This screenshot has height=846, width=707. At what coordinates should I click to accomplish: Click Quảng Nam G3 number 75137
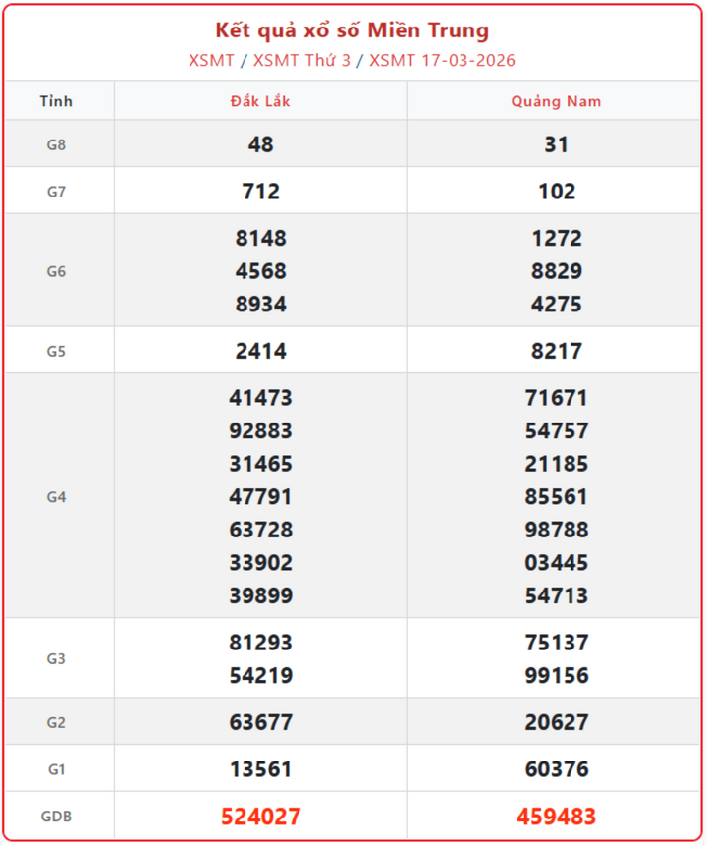tap(556, 643)
